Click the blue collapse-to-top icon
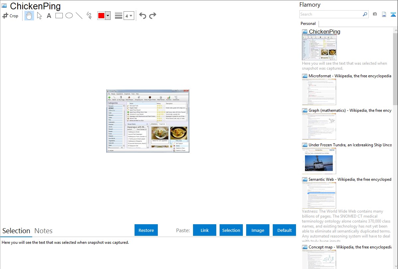The width and height of the screenshot is (398, 269). 393,14
